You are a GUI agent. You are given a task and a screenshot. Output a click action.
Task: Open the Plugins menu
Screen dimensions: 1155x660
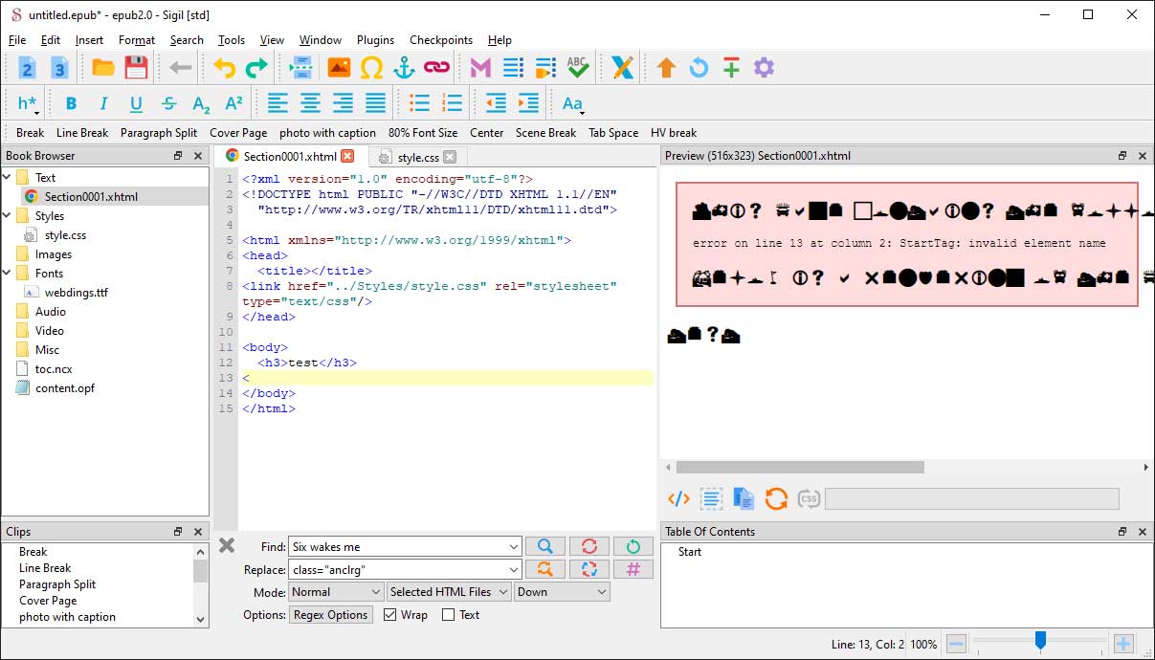point(375,40)
